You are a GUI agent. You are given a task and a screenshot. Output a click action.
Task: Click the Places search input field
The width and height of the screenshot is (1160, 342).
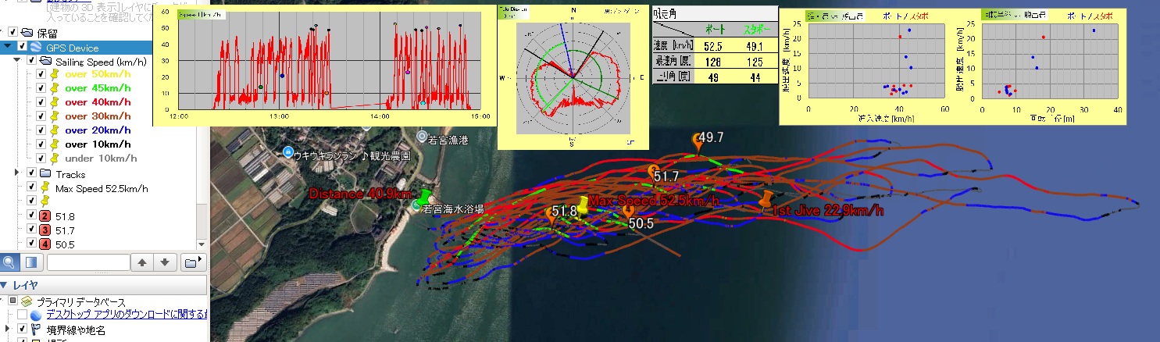pyautogui.click(x=87, y=262)
